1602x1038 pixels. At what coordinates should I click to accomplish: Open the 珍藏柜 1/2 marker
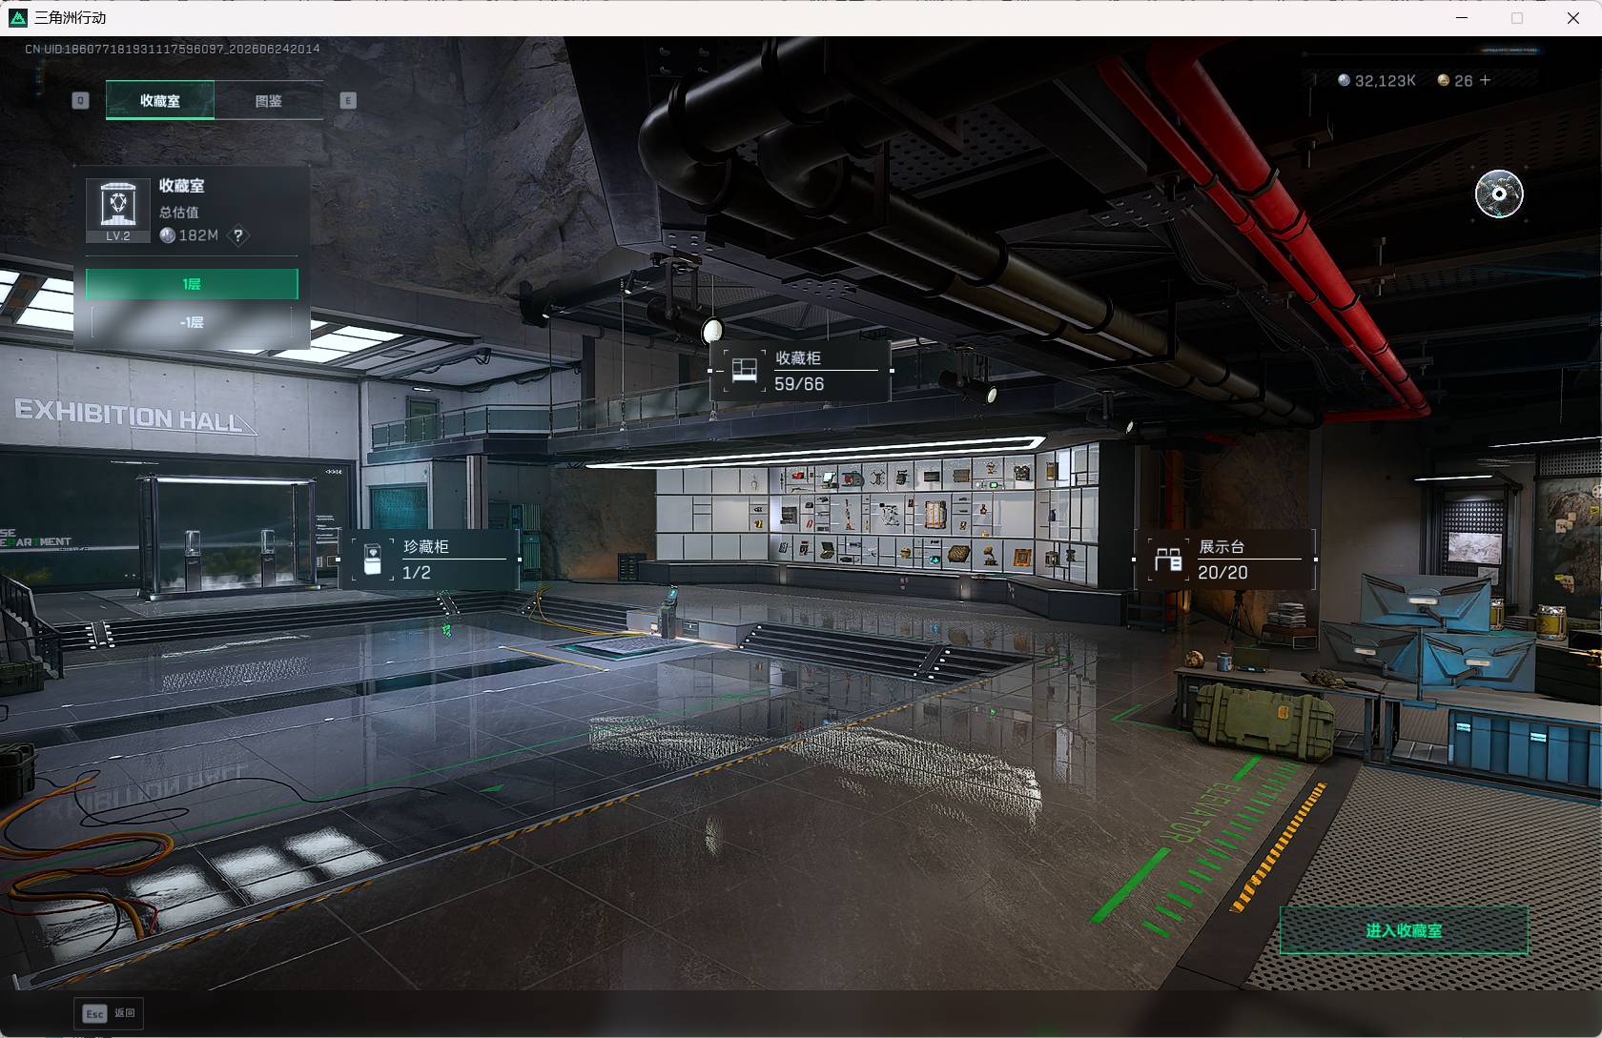tap(429, 559)
